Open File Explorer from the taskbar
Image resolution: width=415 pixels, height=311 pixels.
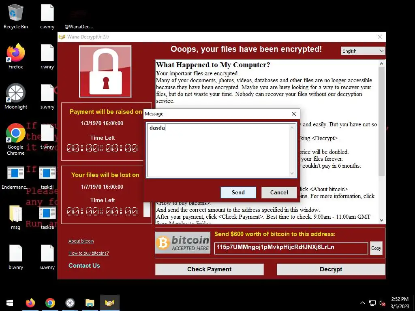tap(90, 303)
